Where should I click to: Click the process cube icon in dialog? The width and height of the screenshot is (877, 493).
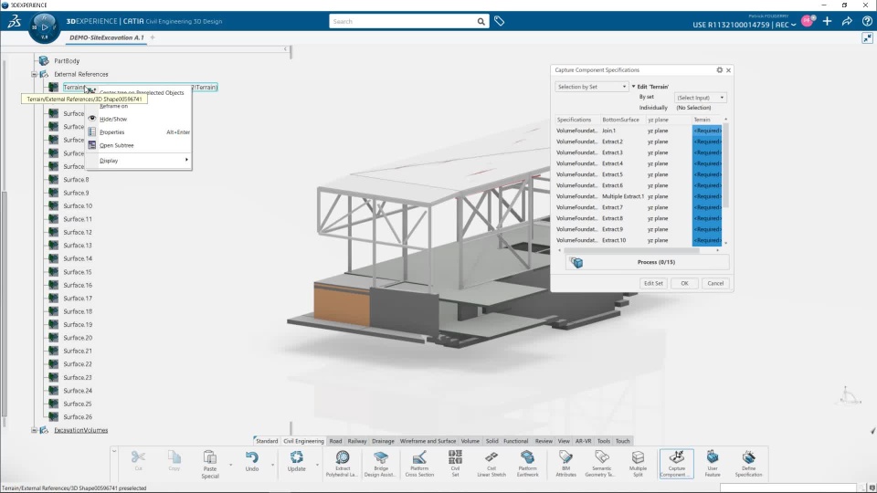576,262
